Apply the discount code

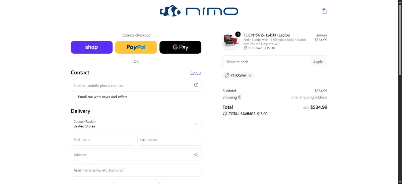318,62
